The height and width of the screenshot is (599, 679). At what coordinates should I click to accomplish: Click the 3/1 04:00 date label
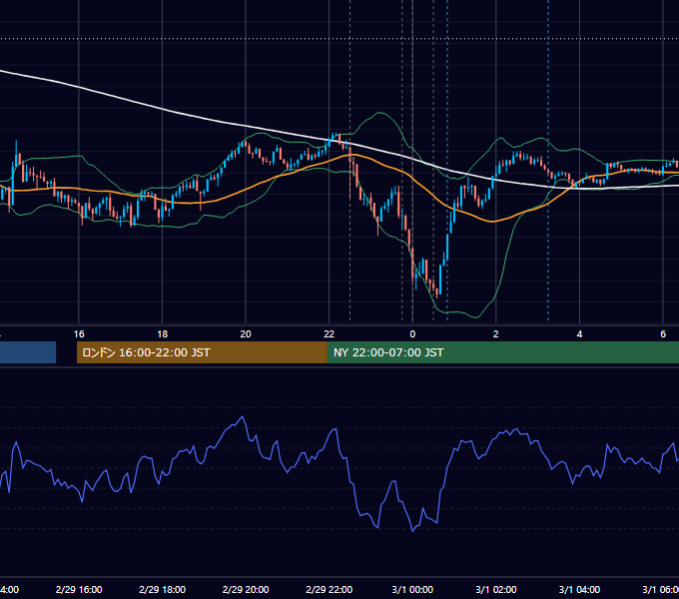pyautogui.click(x=579, y=589)
